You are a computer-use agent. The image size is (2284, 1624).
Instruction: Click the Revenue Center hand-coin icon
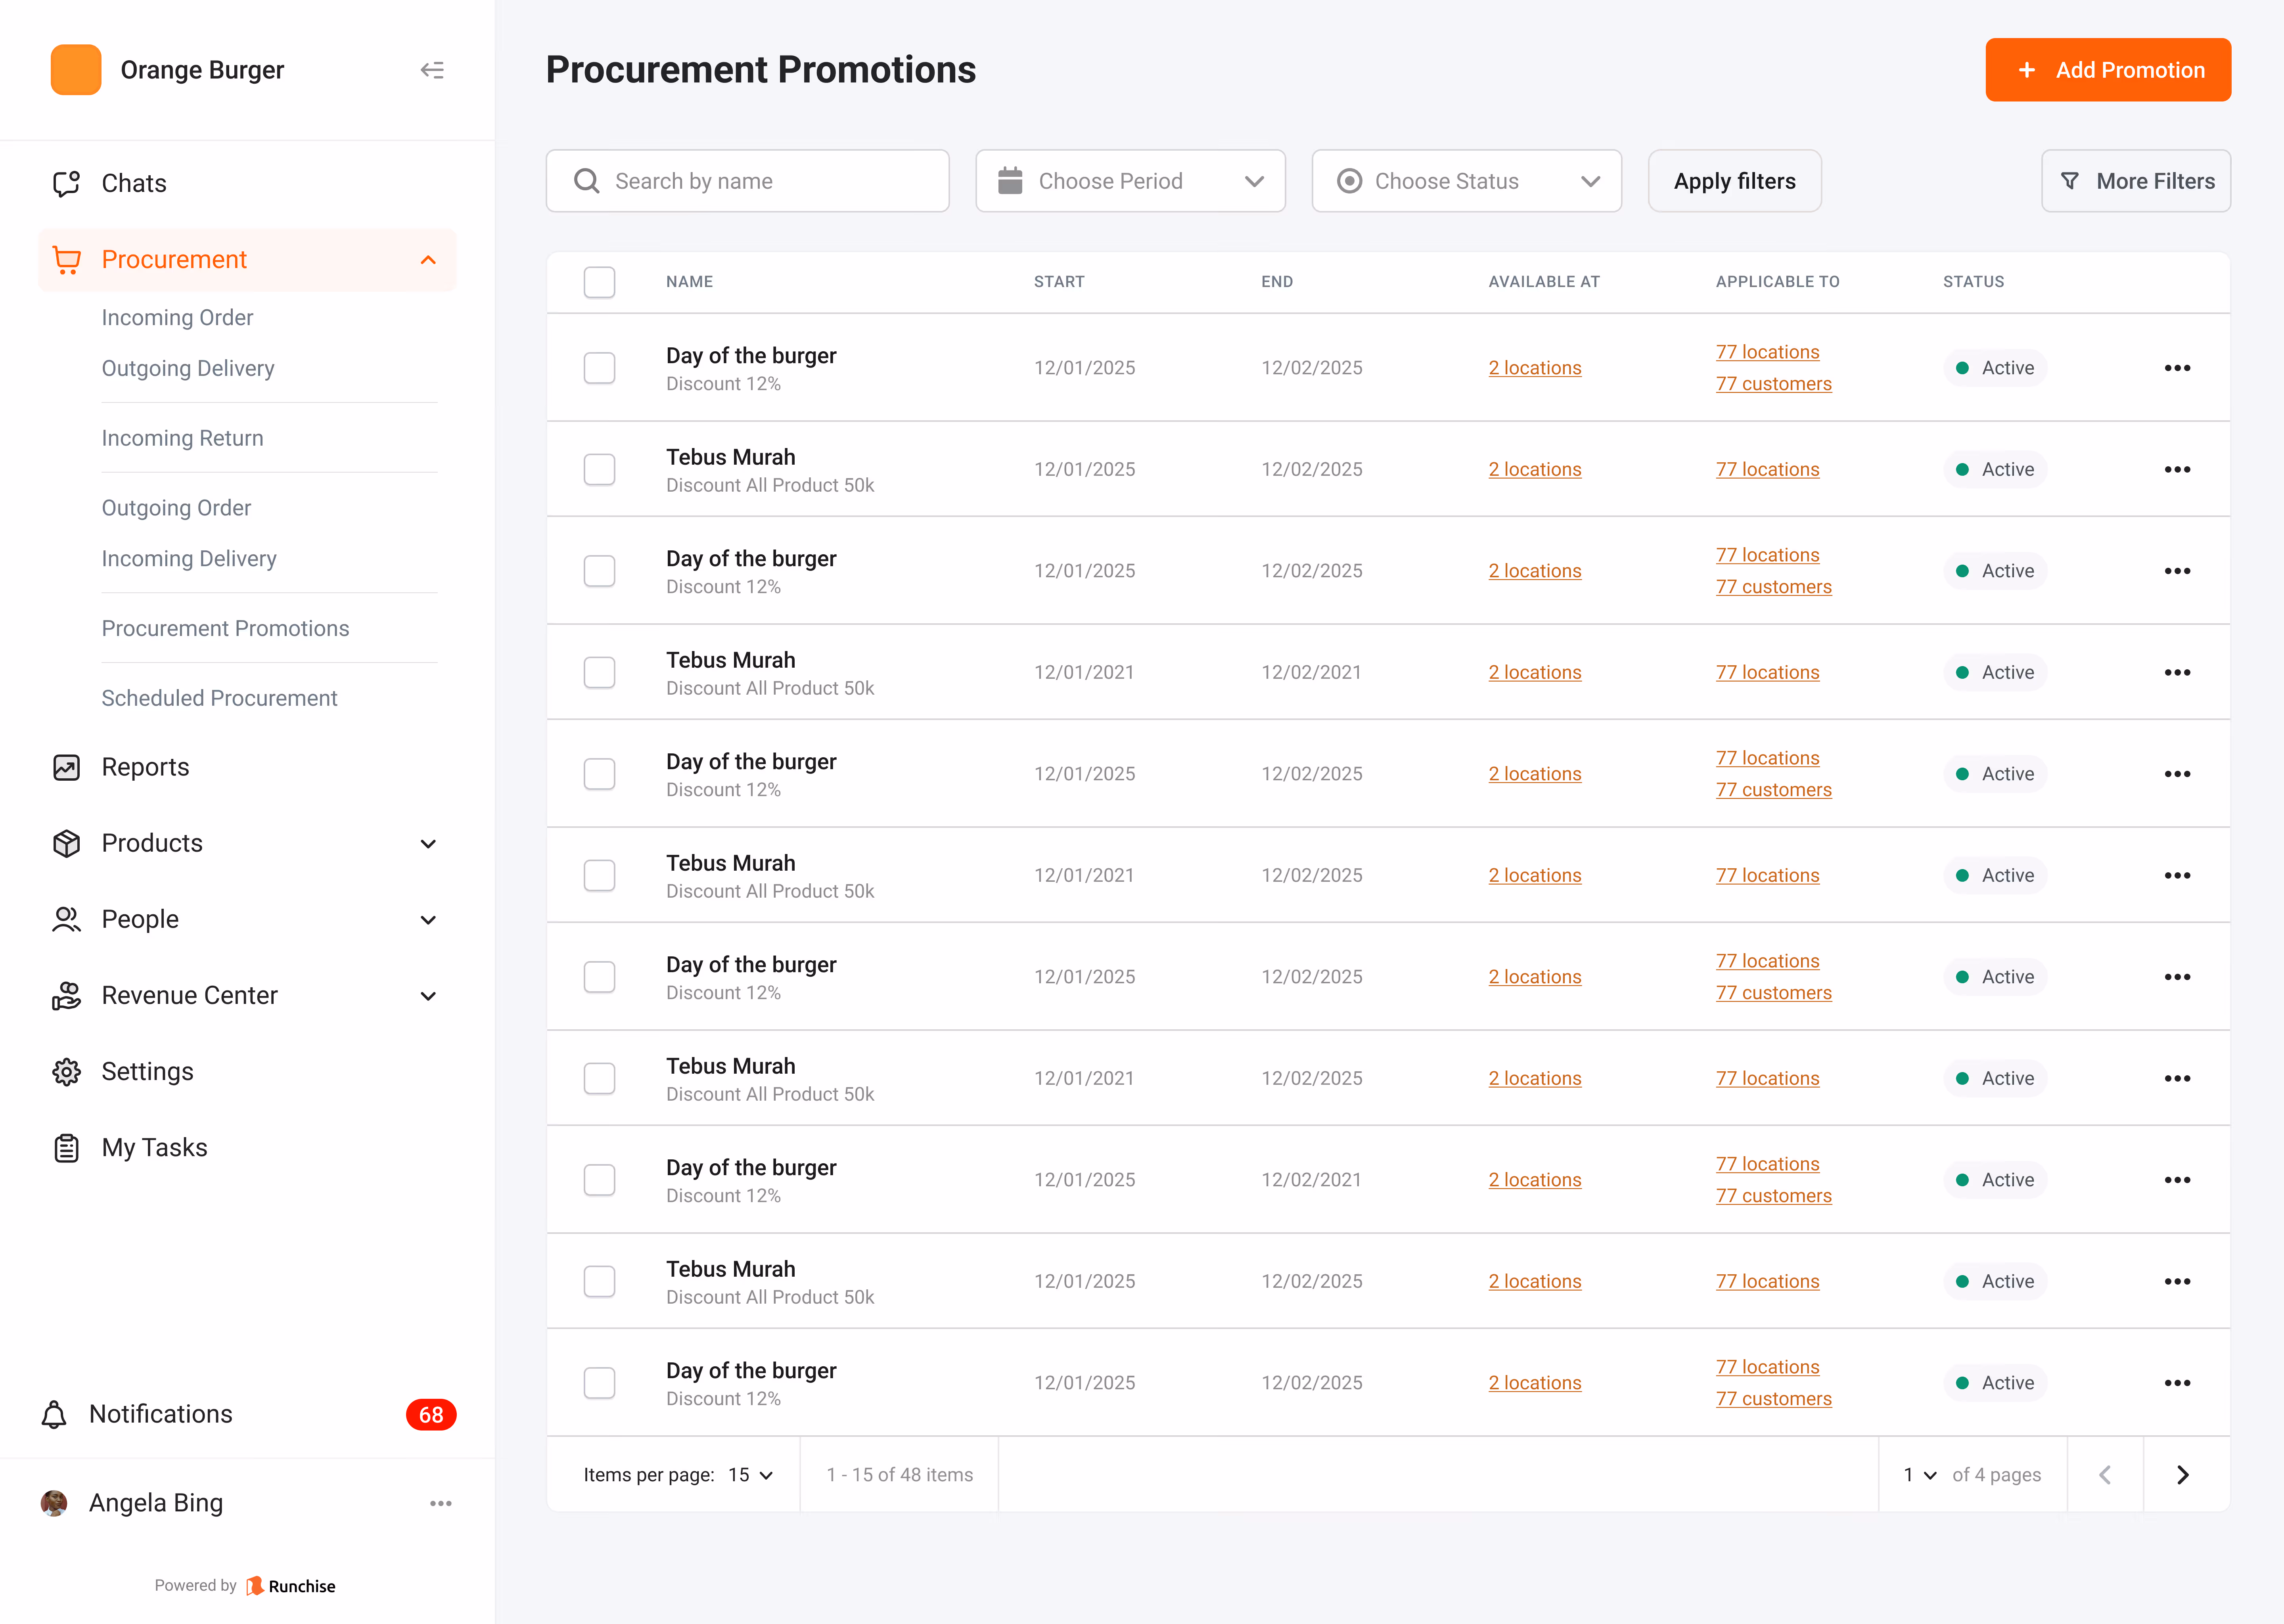66,995
